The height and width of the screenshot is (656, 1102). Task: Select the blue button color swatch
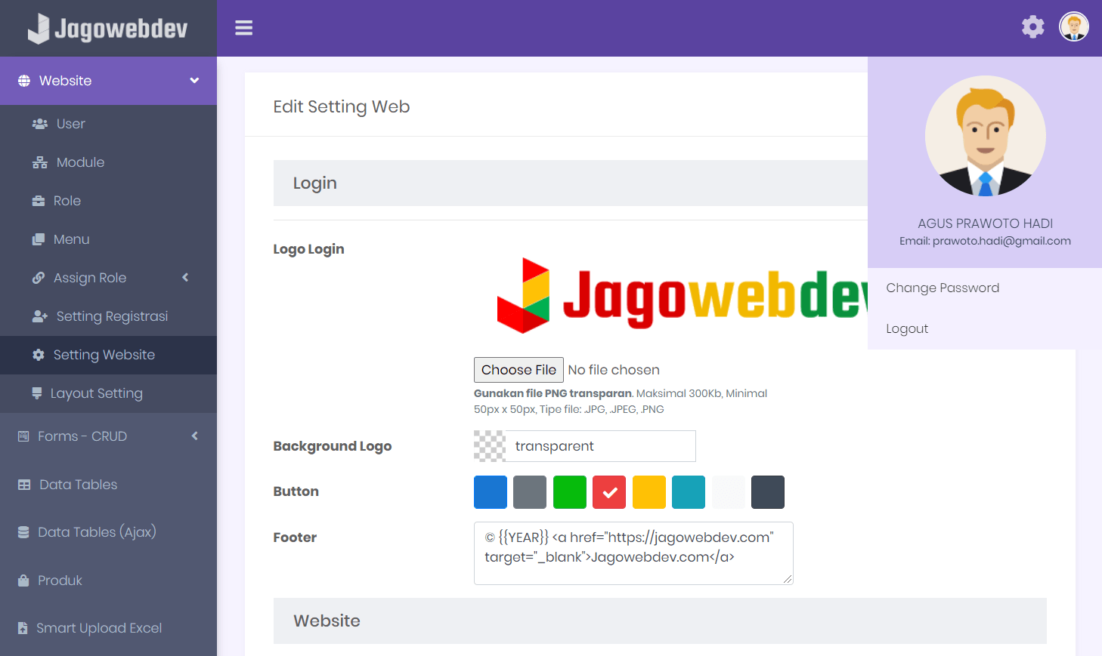[490, 491]
